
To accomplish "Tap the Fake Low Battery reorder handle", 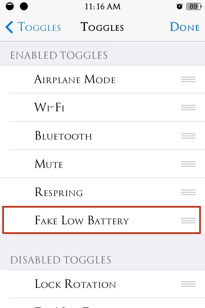I will [x=188, y=220].
